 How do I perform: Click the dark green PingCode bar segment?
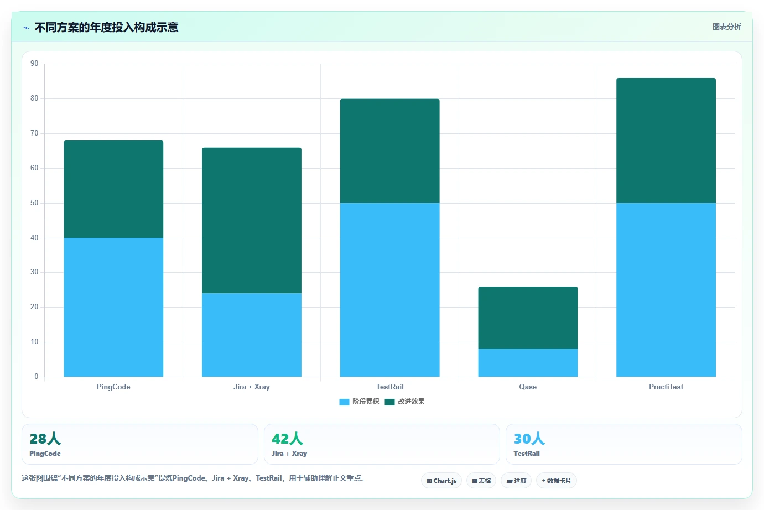(113, 189)
